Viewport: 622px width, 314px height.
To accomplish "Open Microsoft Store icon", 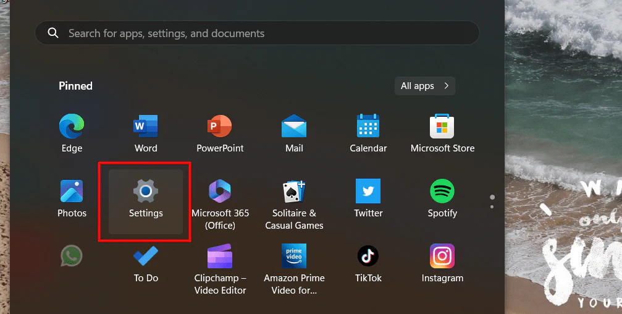I will (x=442, y=126).
